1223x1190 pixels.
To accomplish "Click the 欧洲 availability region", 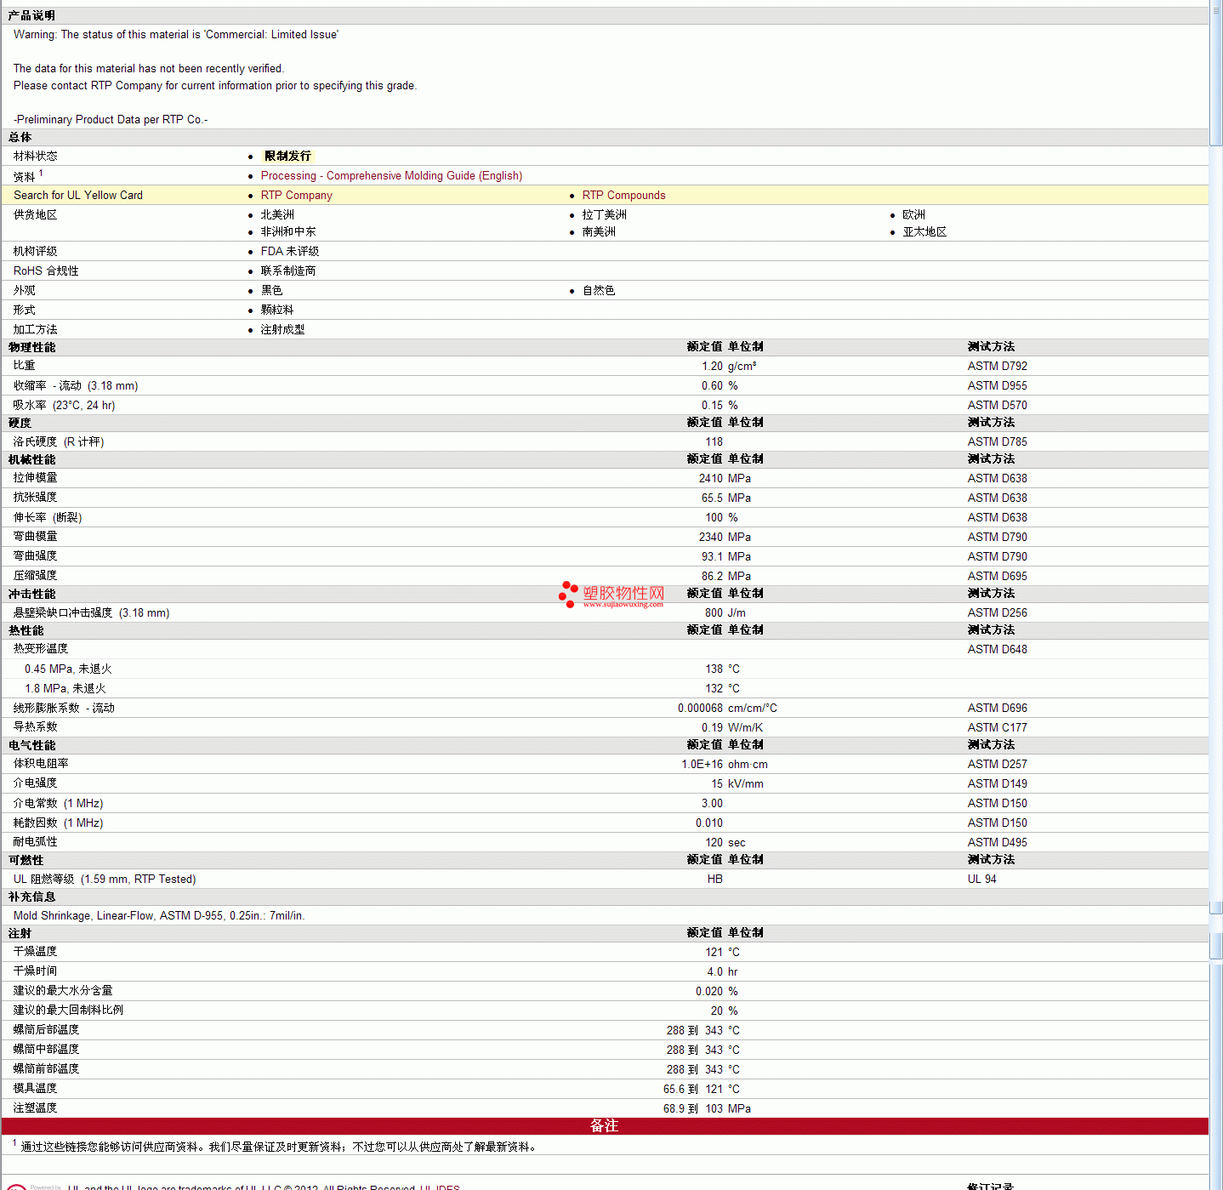I will [x=914, y=215].
